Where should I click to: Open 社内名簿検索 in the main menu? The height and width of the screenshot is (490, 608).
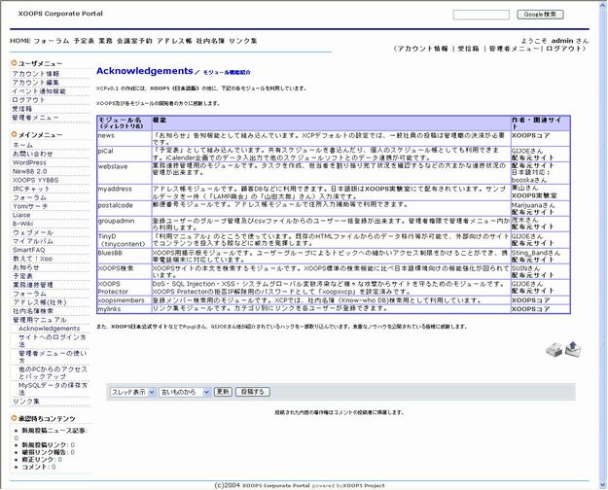click(33, 311)
